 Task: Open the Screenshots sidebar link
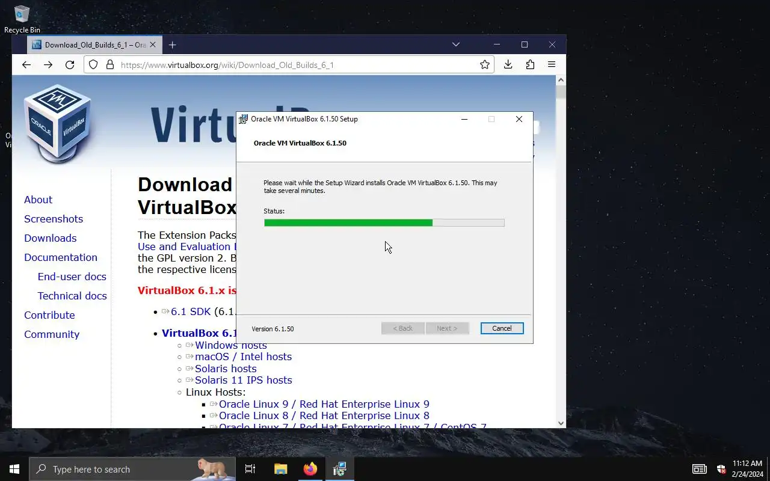click(54, 219)
